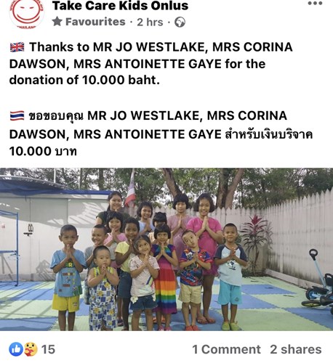The height and width of the screenshot is (363, 333).
Task: Click the tricycle in the photo corner
Action: [x=318, y=282]
